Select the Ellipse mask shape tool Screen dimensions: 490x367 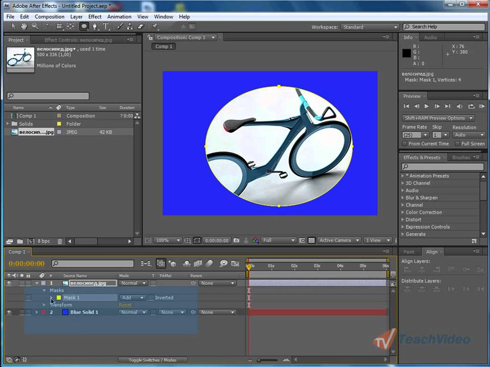pos(84,27)
